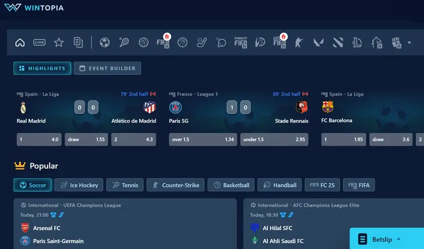Select under 1.5 at 2.95
The height and width of the screenshot is (249, 424).
tap(274, 139)
